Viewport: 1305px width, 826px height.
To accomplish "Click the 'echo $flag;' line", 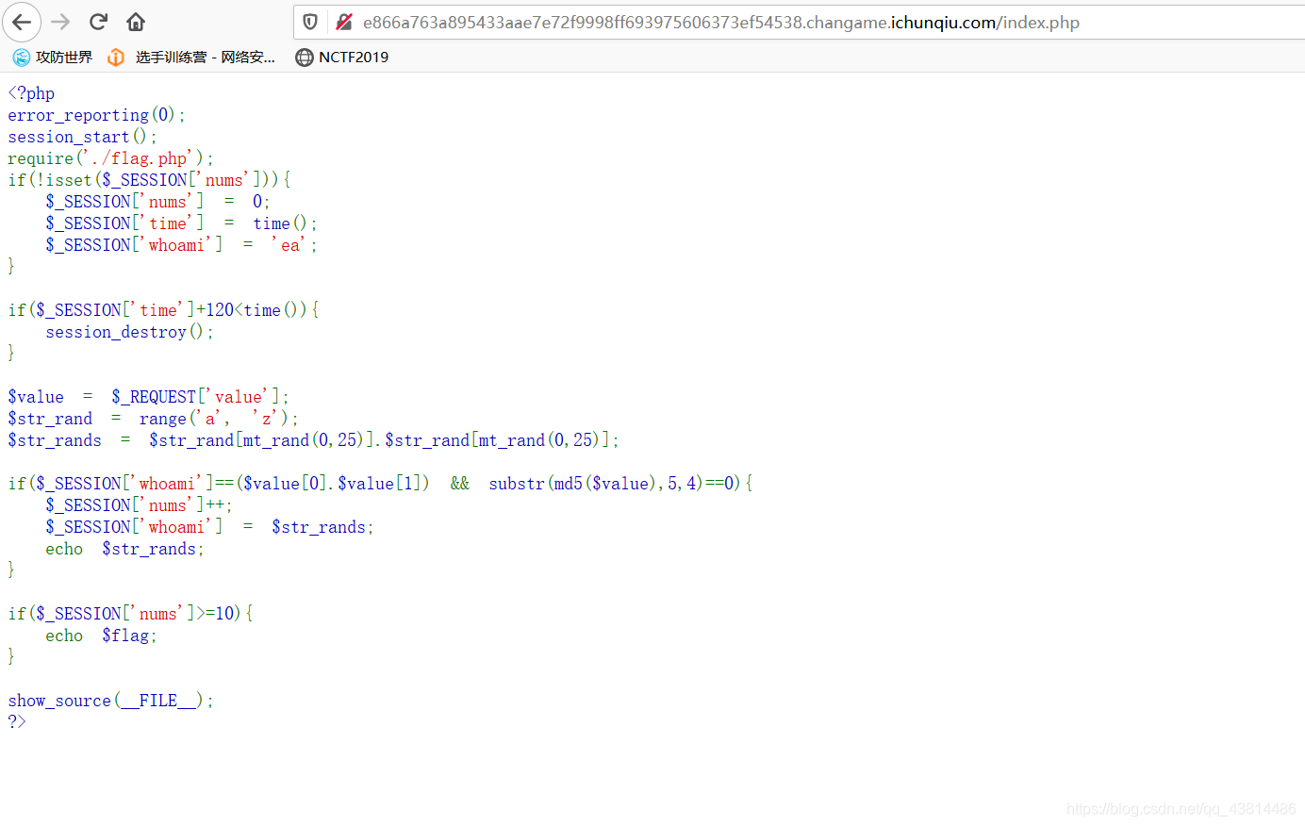I will pyautogui.click(x=101, y=636).
